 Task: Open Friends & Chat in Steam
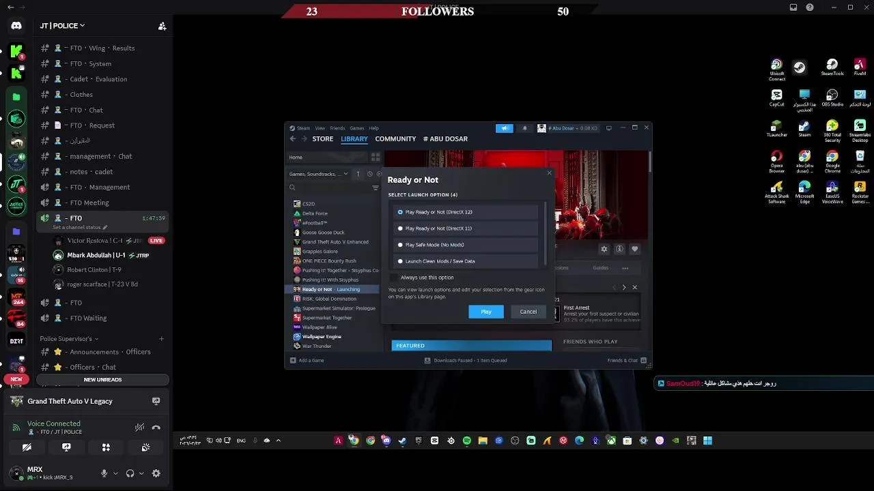tap(626, 361)
